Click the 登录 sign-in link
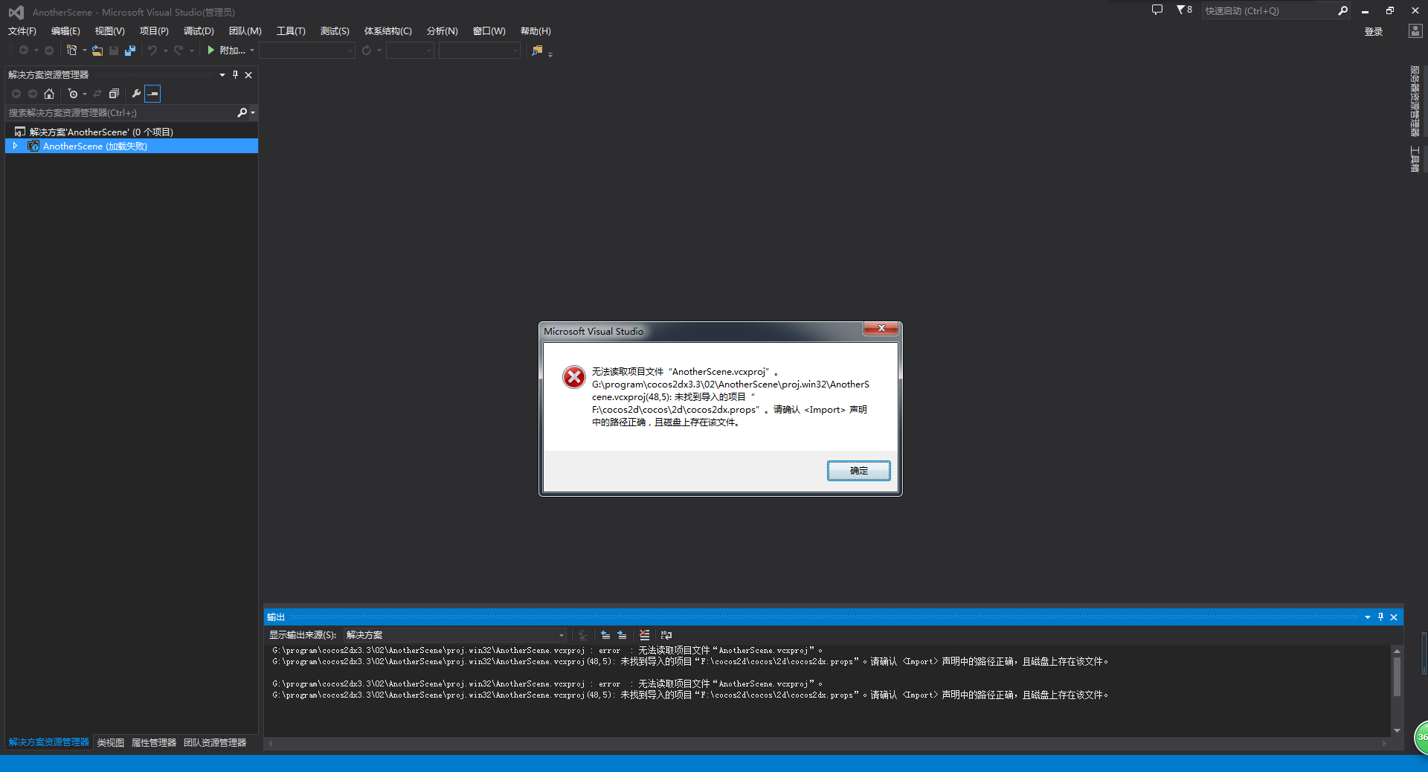 coord(1373,31)
